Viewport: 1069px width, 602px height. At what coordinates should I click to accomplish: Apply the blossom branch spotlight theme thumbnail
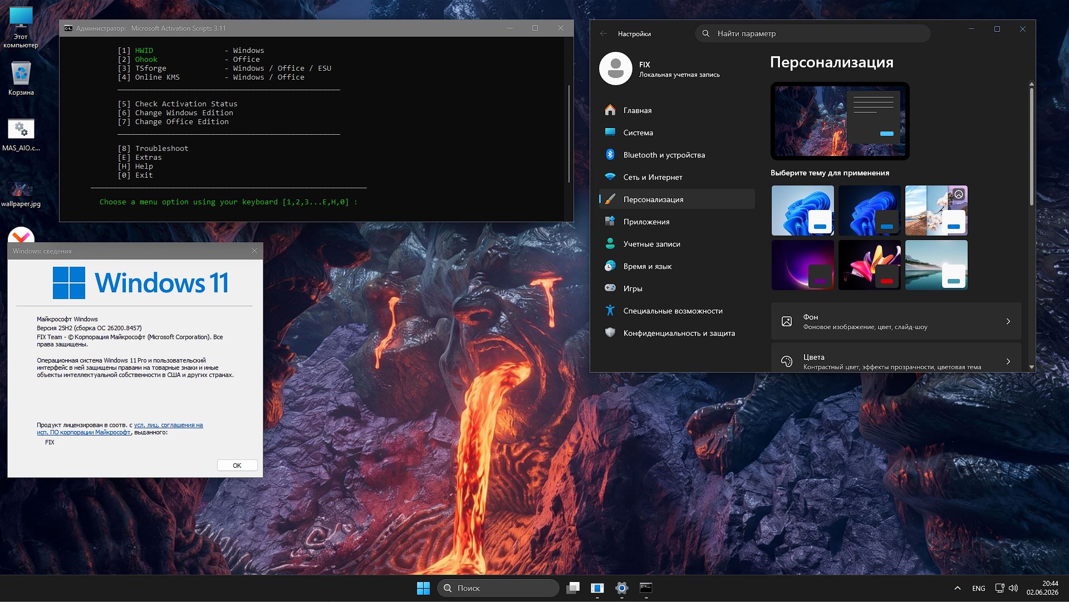click(936, 211)
